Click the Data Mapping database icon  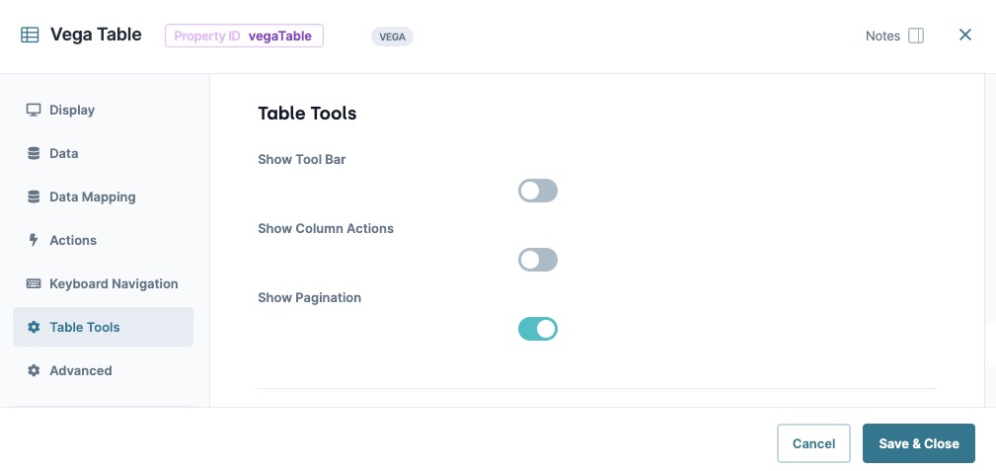(x=34, y=197)
